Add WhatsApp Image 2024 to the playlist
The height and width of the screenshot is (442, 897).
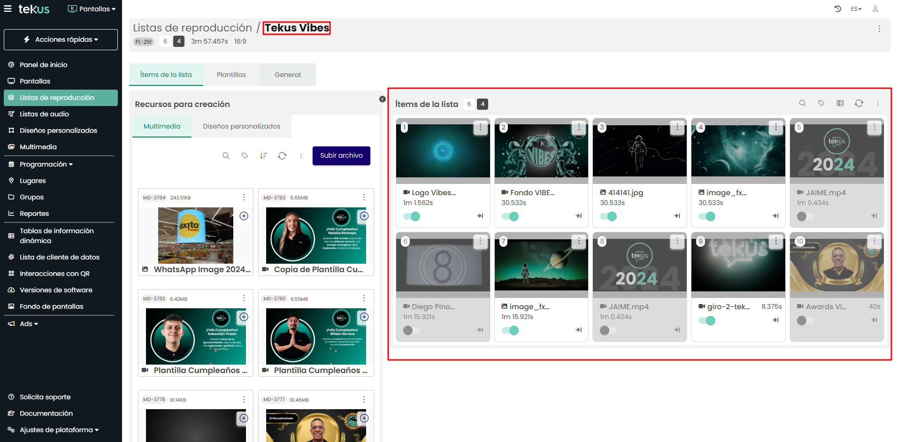(244, 216)
